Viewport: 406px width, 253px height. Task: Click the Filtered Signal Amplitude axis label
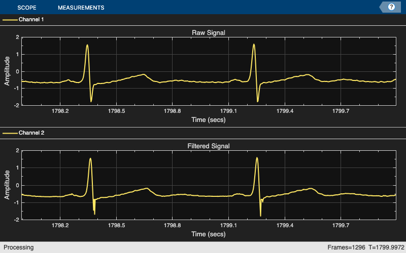7,185
